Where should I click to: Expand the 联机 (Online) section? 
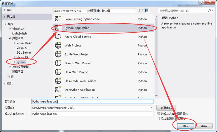coord(5,83)
